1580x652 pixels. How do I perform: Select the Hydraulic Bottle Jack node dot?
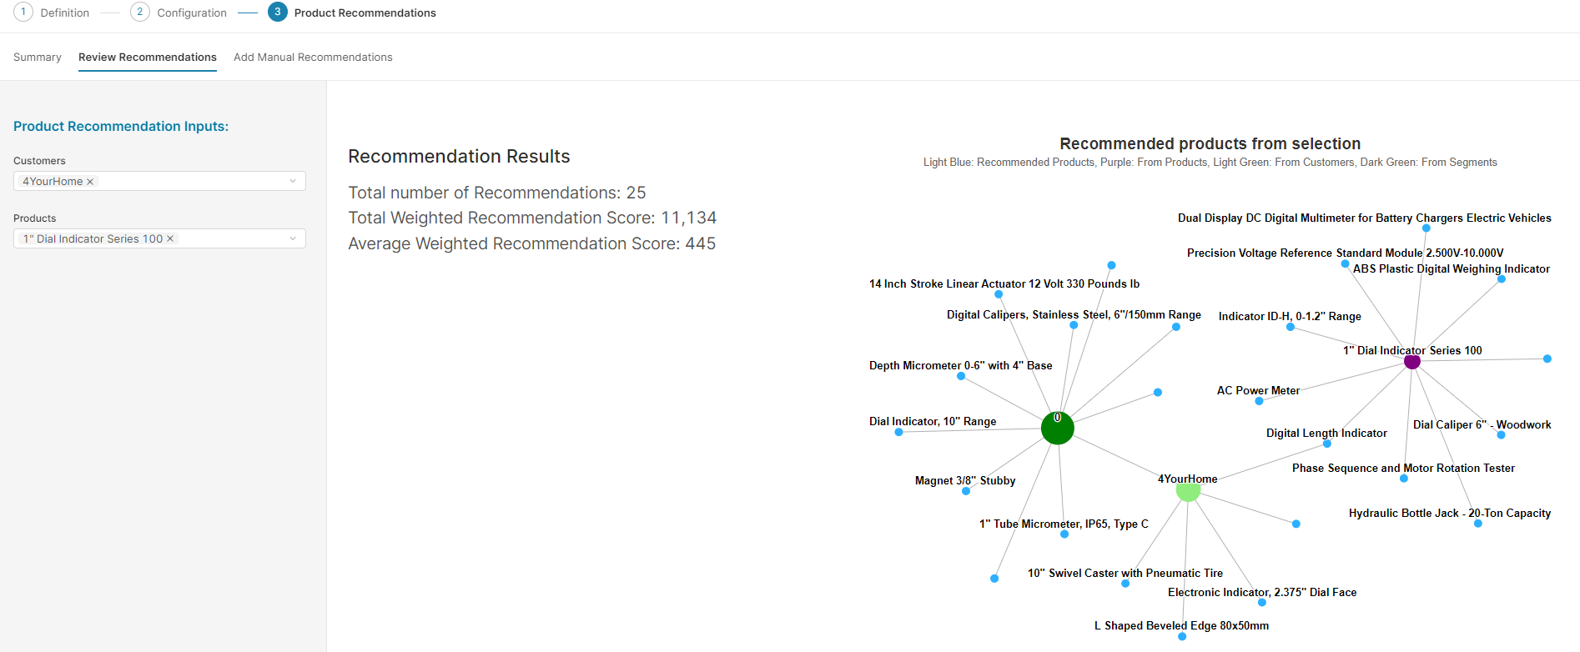coord(1477,524)
